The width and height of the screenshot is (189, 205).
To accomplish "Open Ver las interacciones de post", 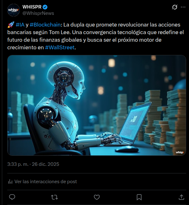I will [46, 182].
